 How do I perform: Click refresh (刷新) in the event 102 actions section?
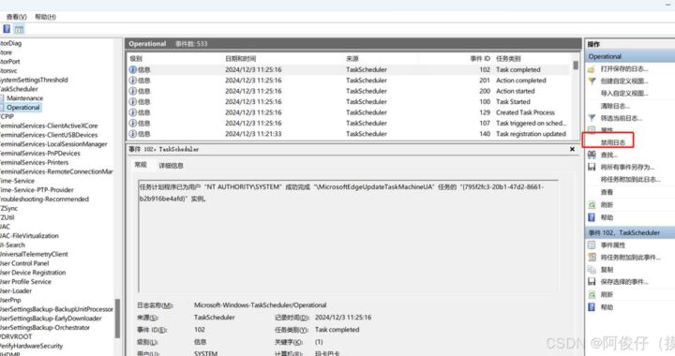[607, 294]
